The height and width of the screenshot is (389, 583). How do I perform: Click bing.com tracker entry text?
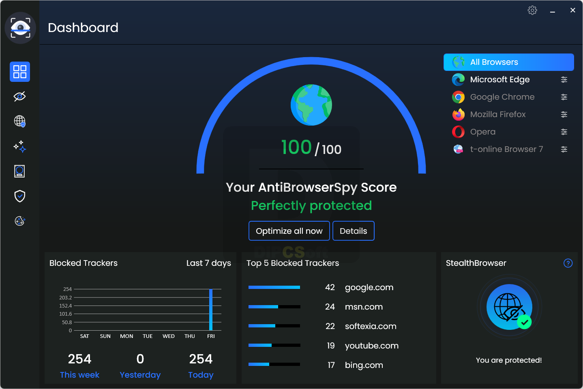(x=364, y=365)
